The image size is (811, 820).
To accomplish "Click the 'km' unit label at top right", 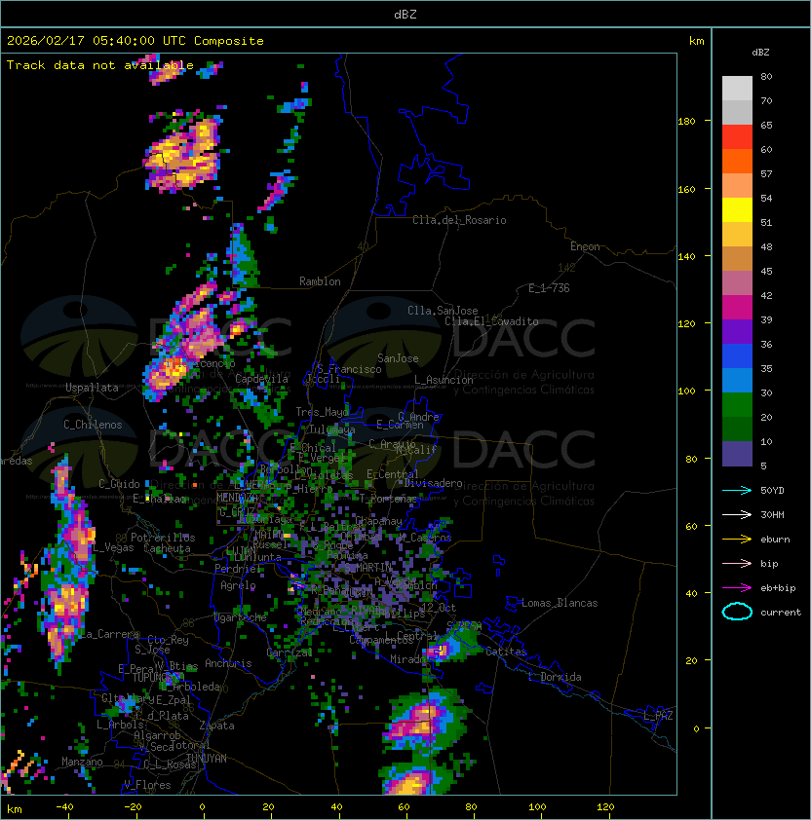I will (696, 41).
